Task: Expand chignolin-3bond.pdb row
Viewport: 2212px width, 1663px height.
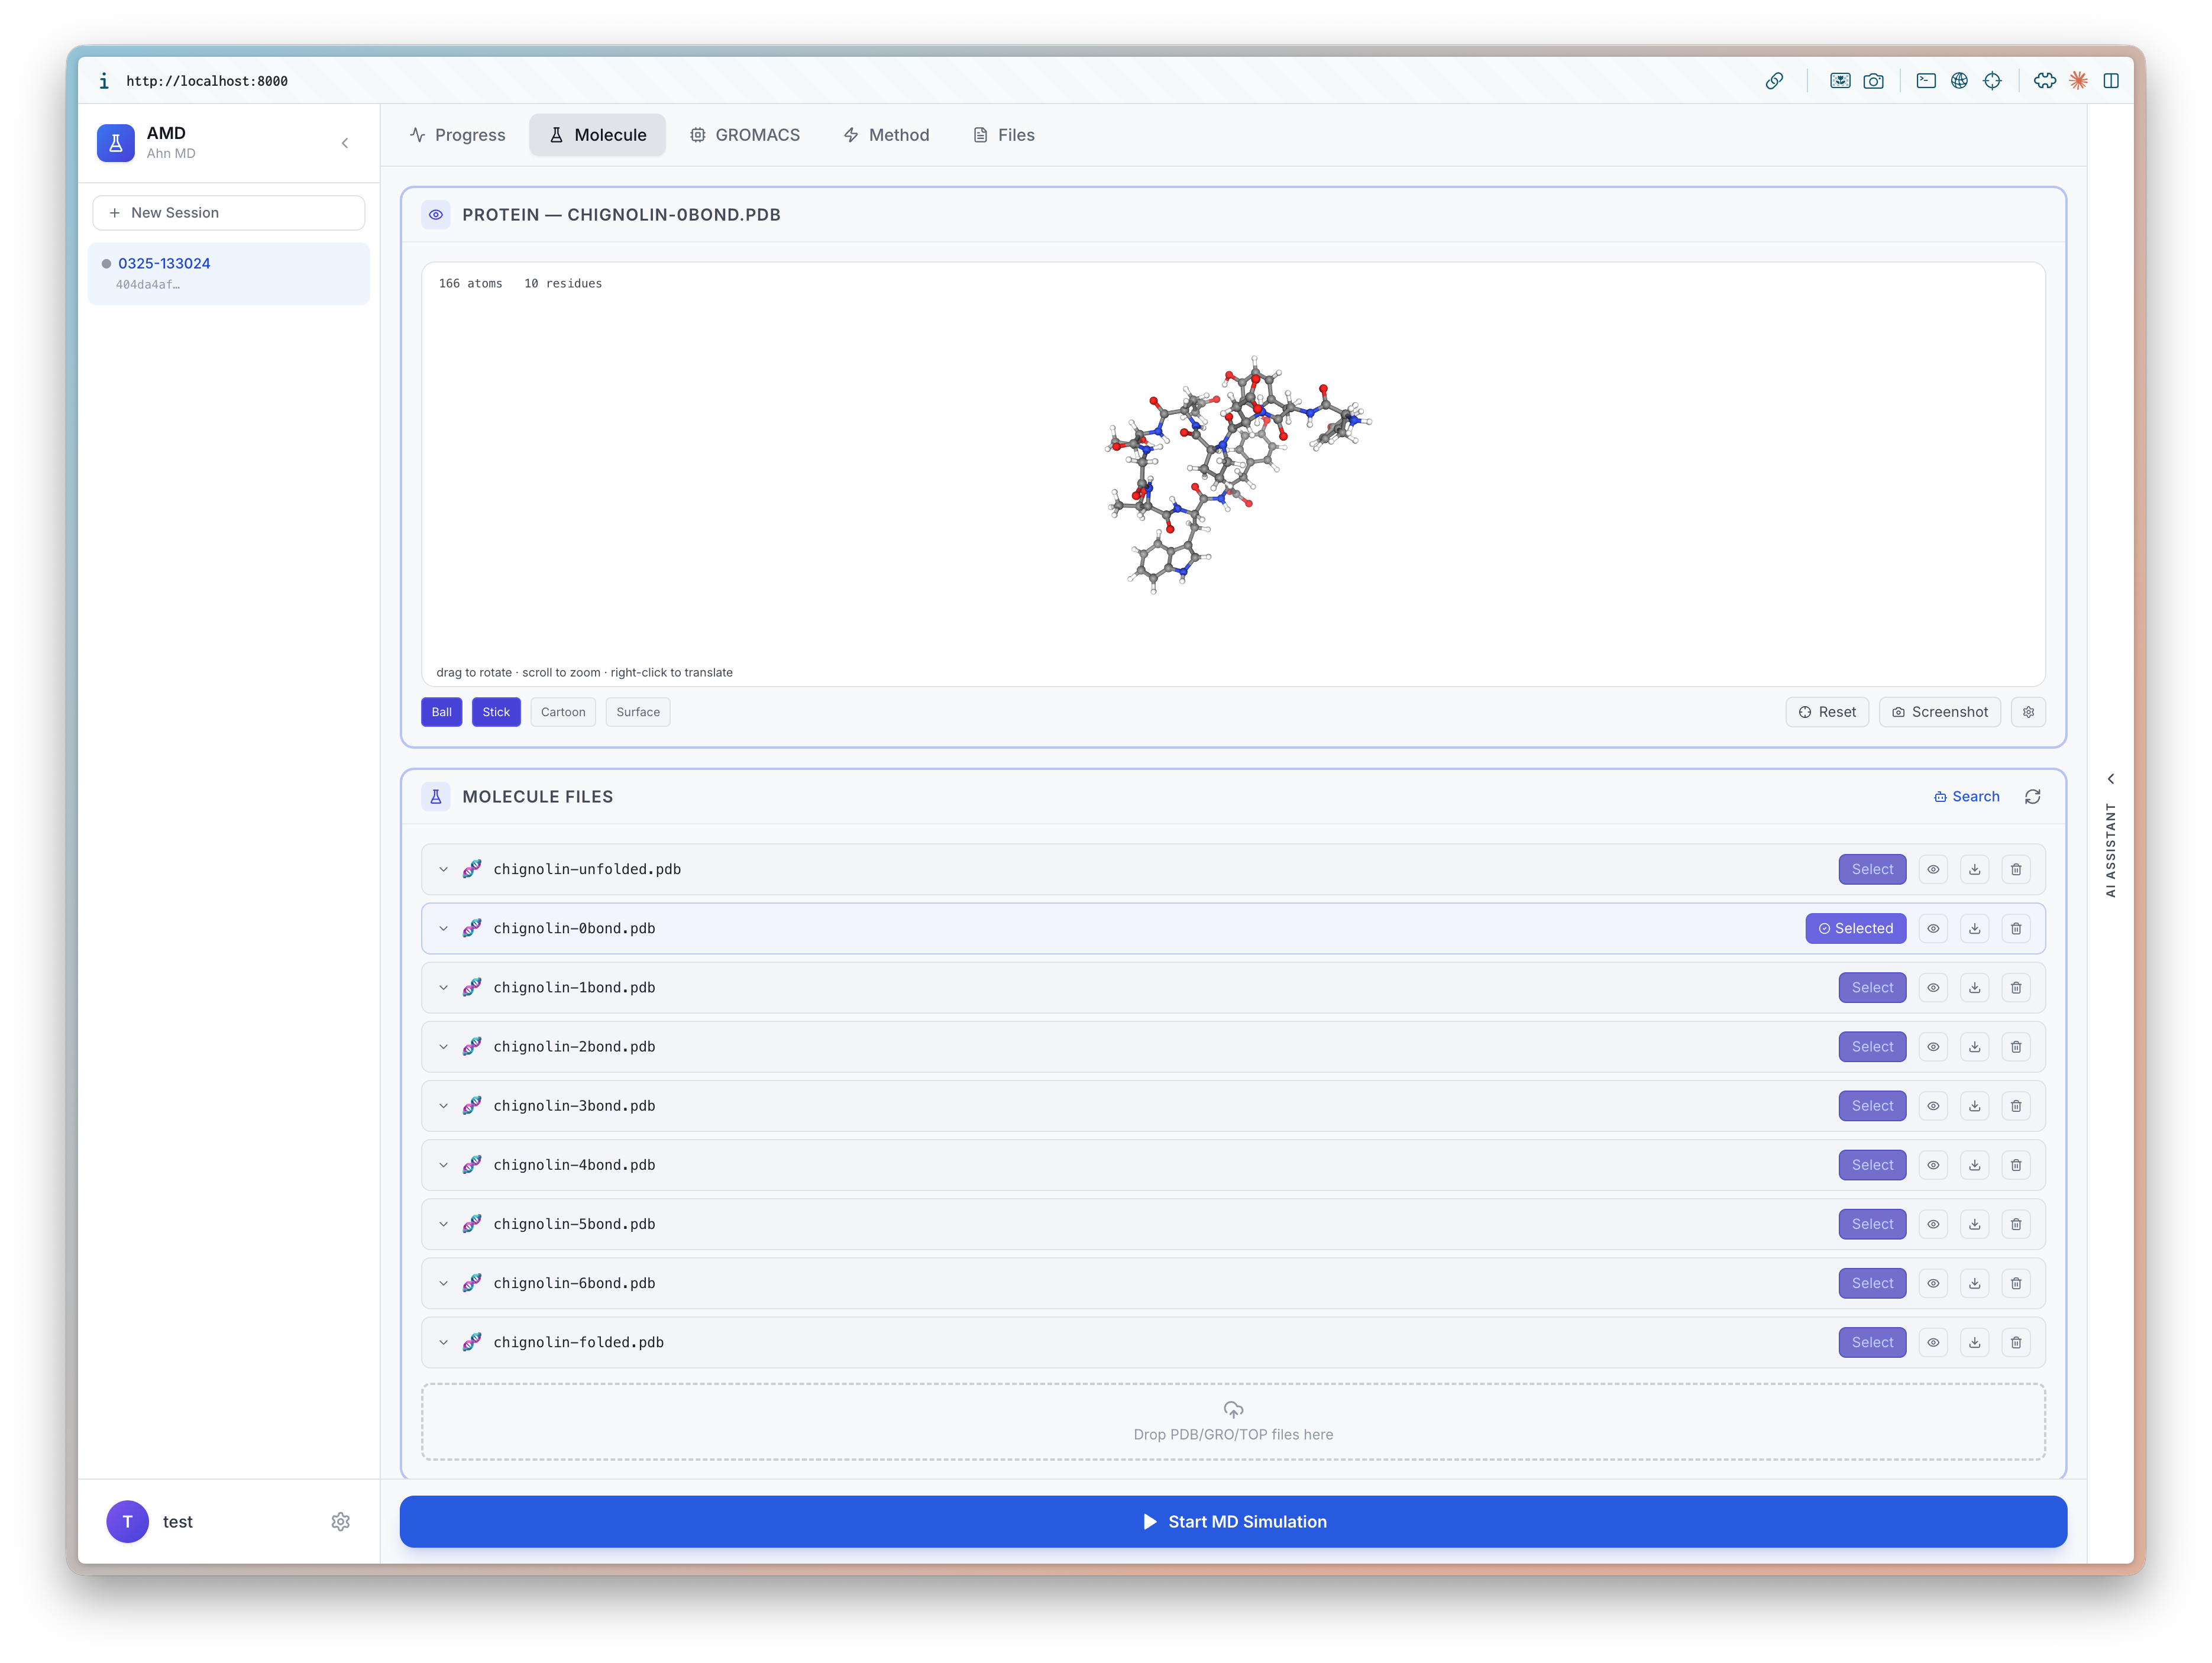Action: [443, 1105]
